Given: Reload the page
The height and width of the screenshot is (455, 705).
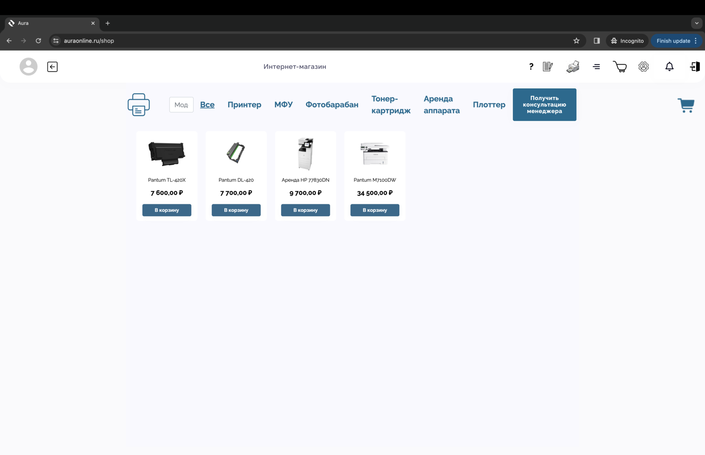Looking at the screenshot, I should coord(38,41).
